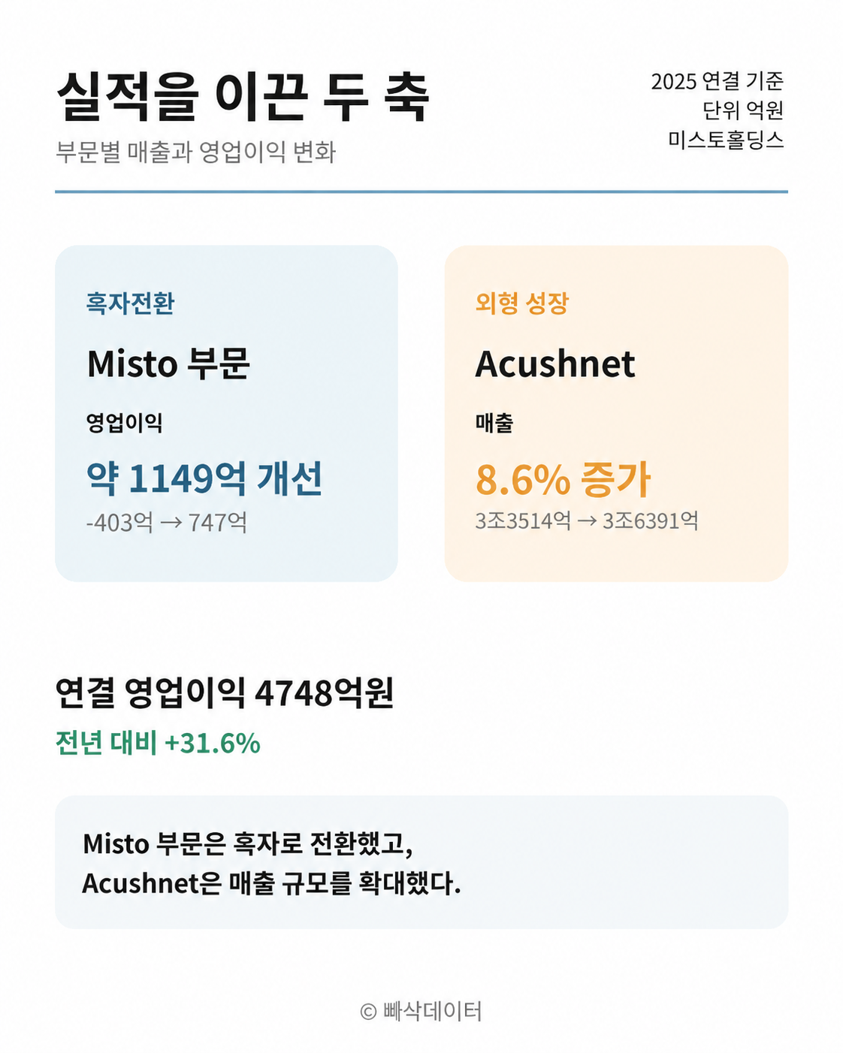843x1053 pixels.
Task: Click the 약 1149억 개선 figure
Action: tap(204, 478)
